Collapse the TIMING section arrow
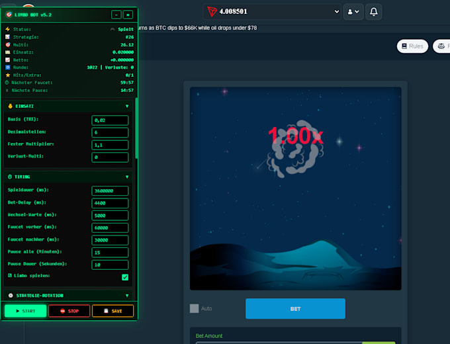450x344 pixels. pos(127,177)
